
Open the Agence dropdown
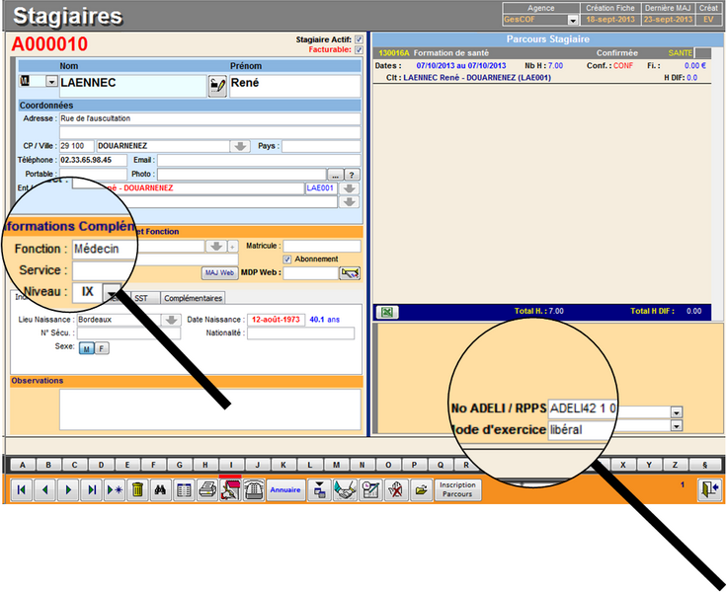pos(573,20)
